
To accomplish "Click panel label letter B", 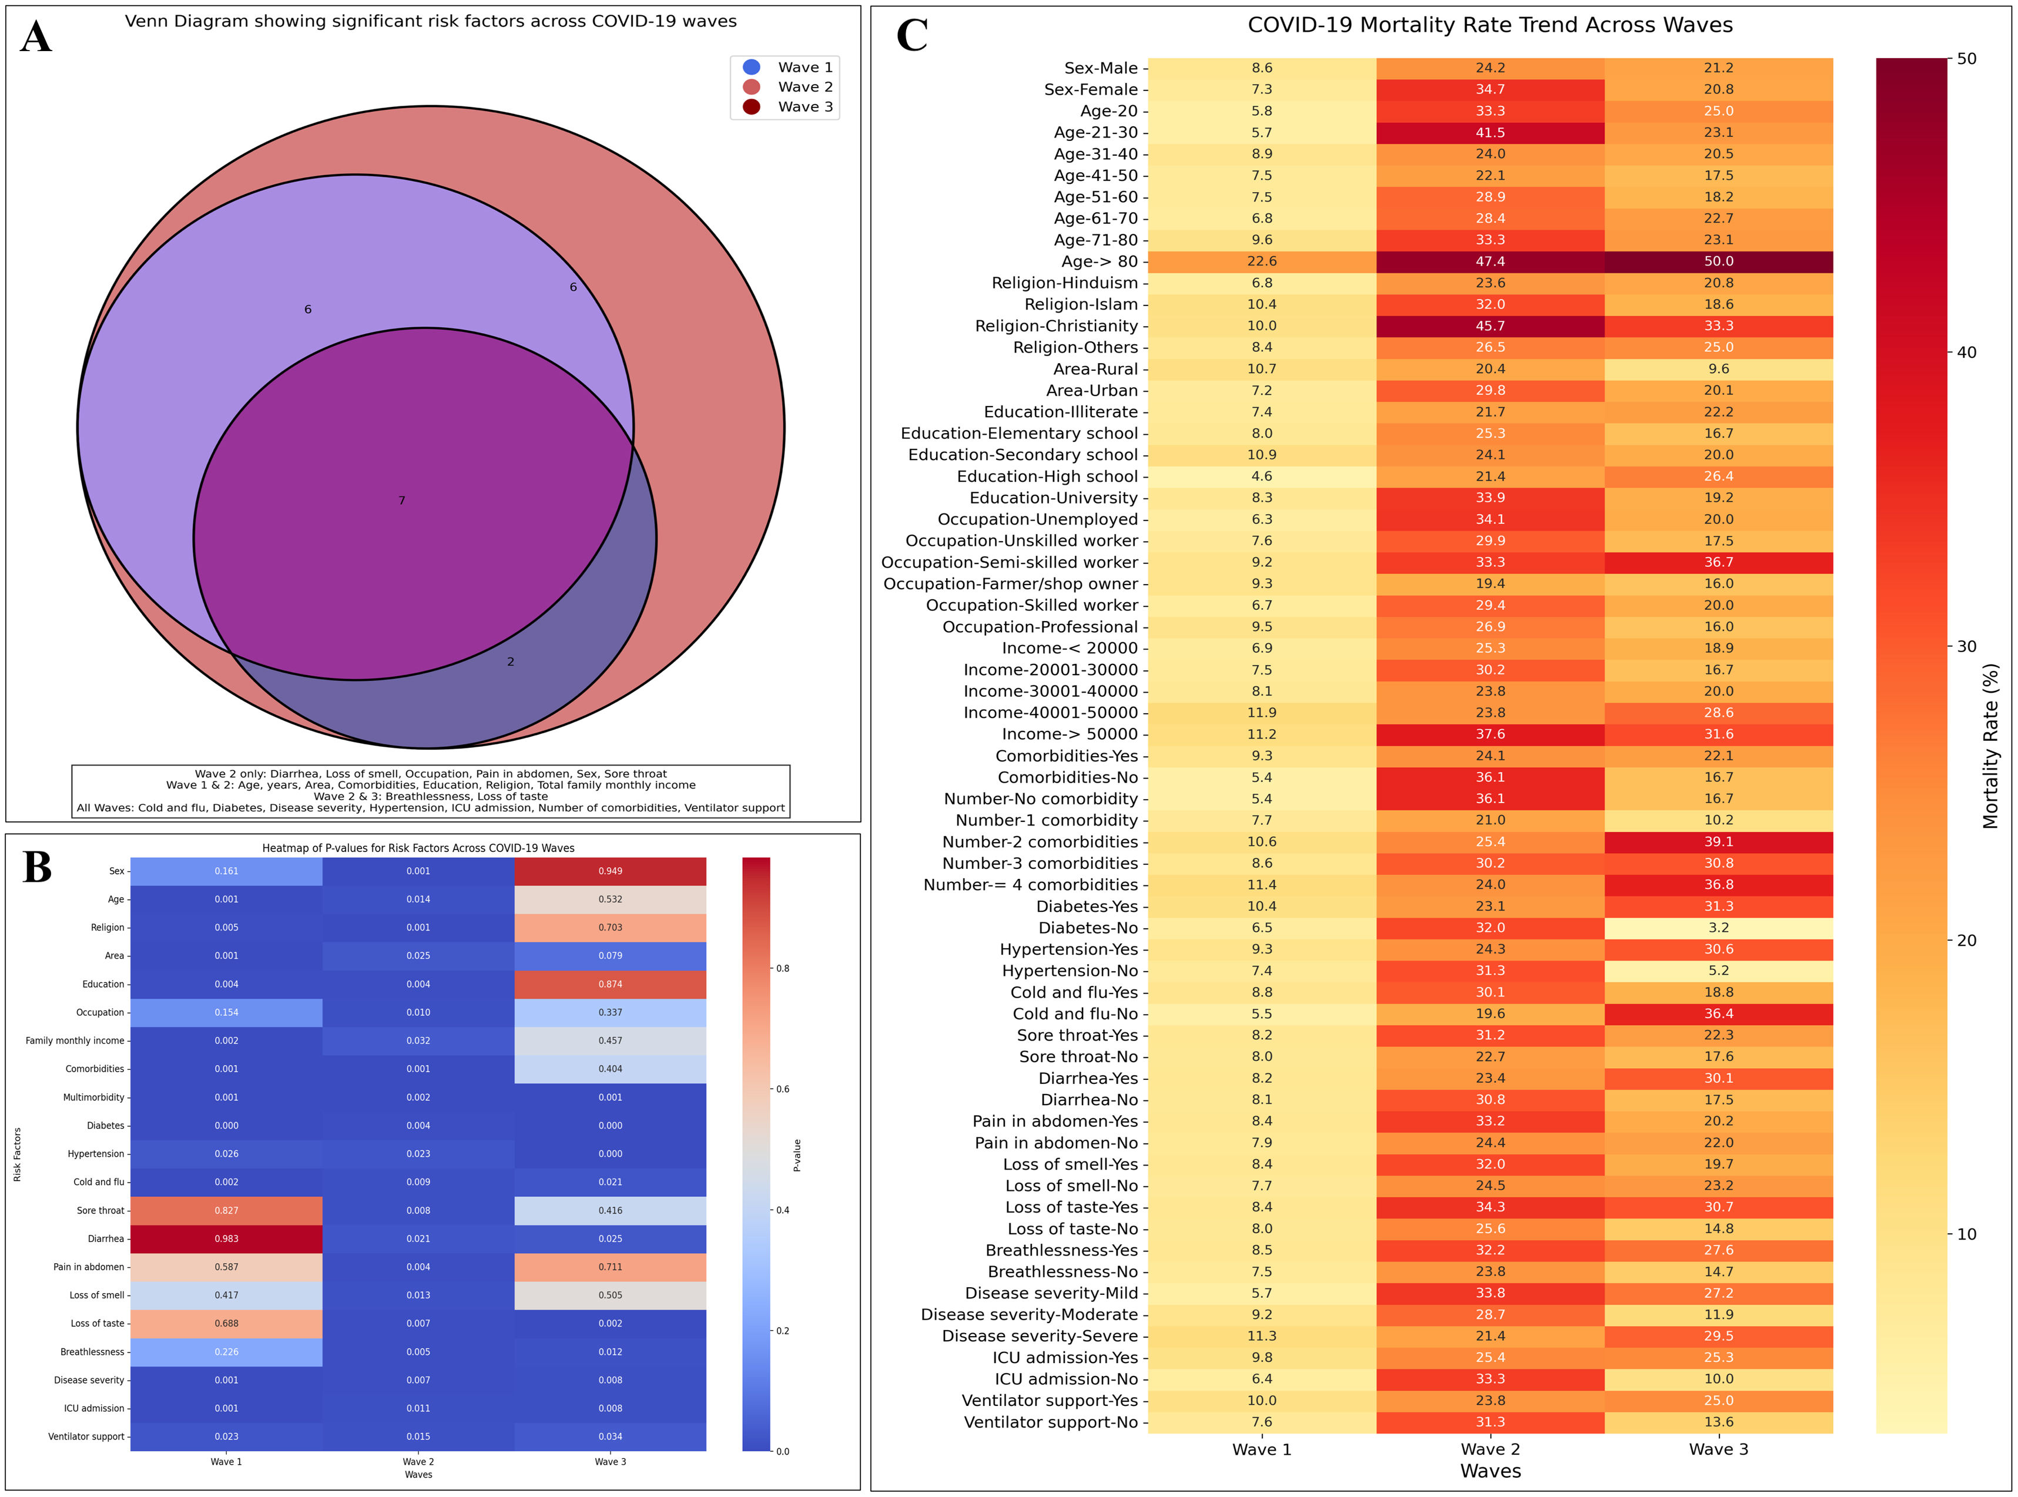I will 36,867.
